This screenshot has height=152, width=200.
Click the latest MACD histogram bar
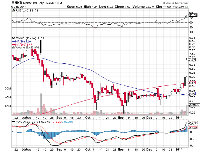point(187,129)
